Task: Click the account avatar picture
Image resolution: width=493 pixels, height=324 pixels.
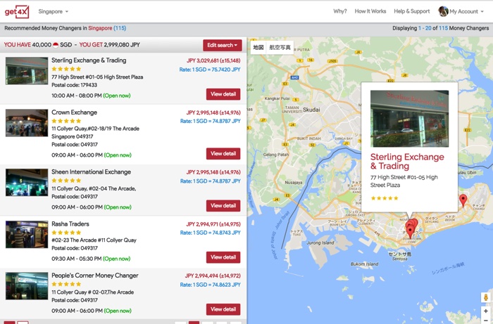Action: [443, 11]
